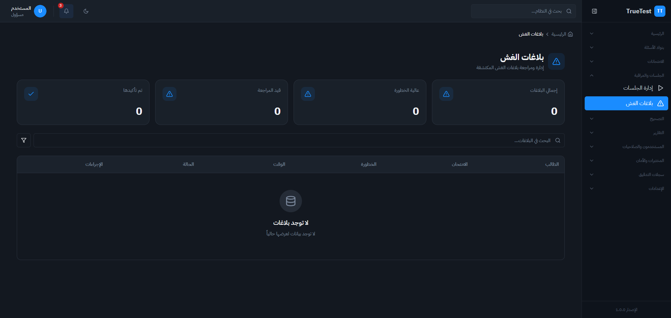Viewport: 671px width, 318px height.
Task: Click the empty state database icon
Action: 291,201
